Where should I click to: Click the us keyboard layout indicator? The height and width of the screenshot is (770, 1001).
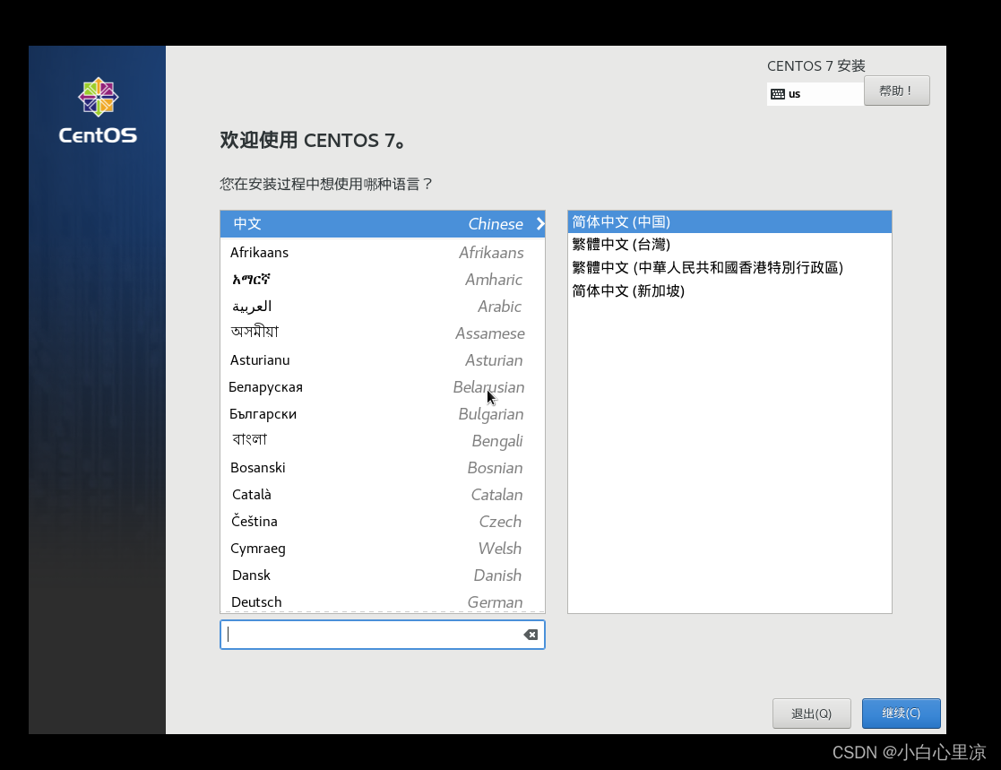click(815, 94)
